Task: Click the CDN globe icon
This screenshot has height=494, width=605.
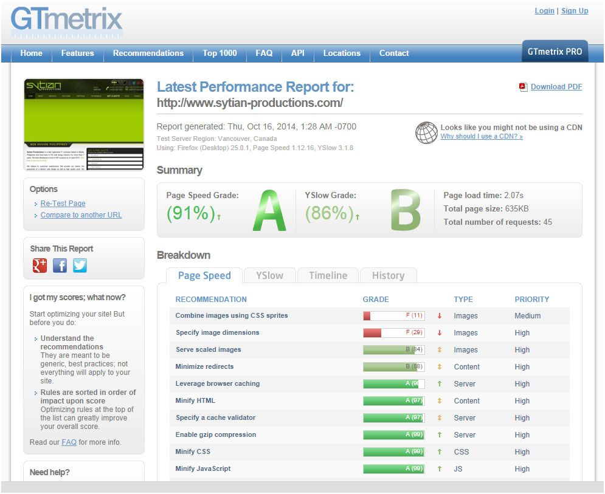Action: click(x=426, y=132)
